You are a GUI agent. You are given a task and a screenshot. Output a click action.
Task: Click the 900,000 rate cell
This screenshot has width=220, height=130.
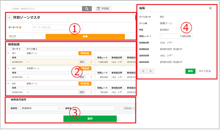point(104,77)
